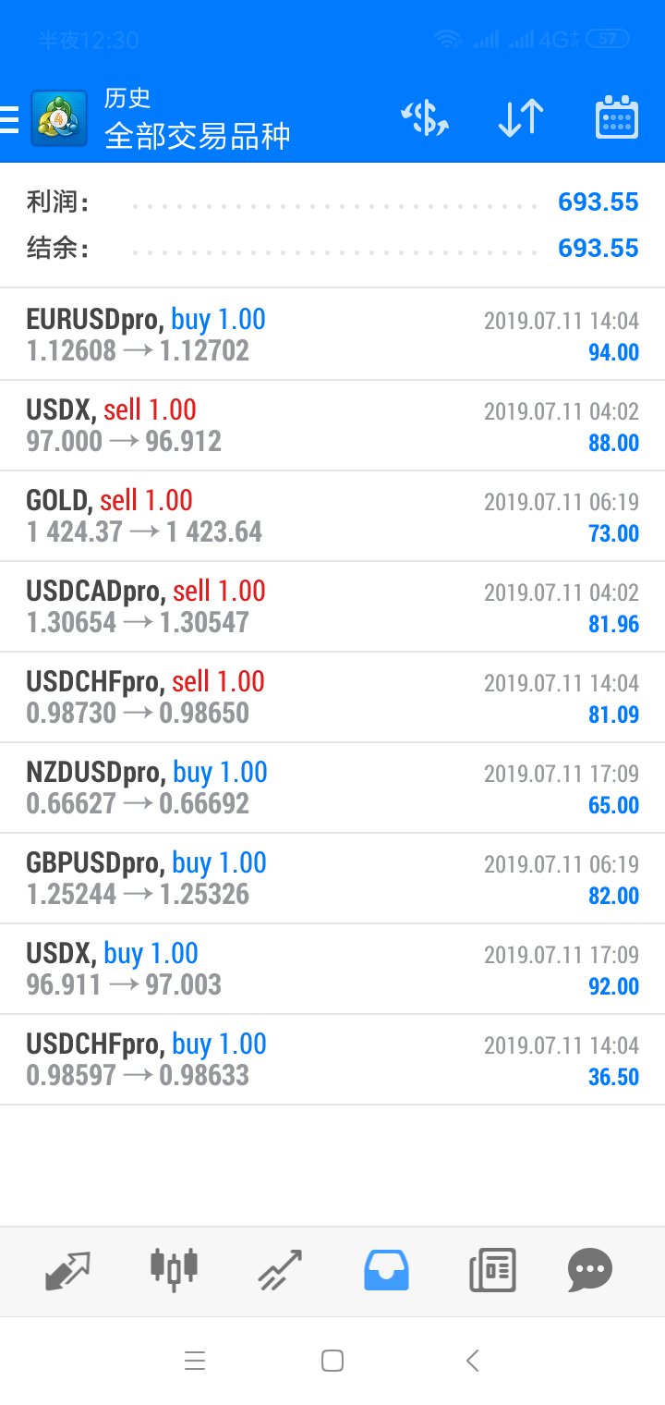Expand the GOLD sell 1.00 trade
665x1405 pixels.
[x=332, y=516]
